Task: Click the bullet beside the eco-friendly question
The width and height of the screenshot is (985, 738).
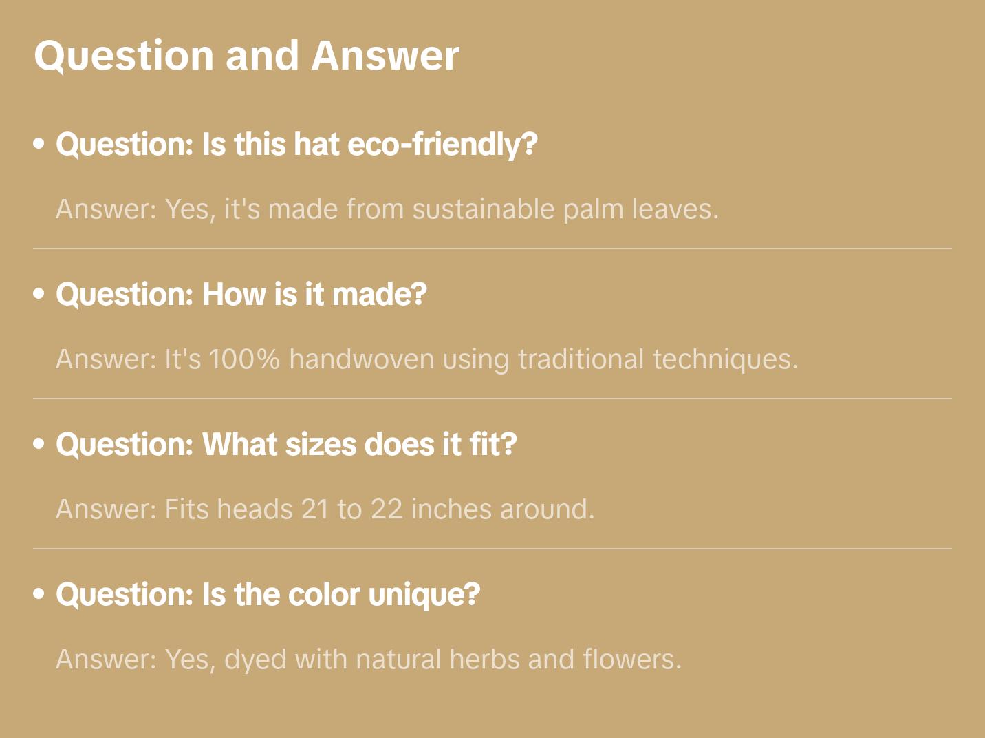Action: tap(39, 145)
